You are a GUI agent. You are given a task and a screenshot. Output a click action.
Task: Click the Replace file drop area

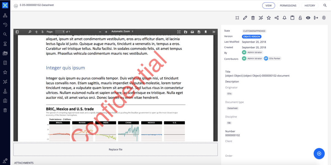pos(115,150)
